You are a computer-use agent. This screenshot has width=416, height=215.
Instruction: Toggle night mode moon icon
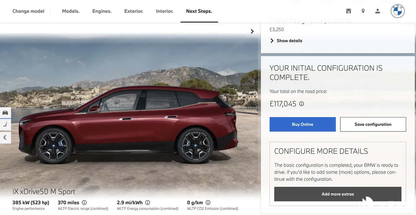click(5, 138)
